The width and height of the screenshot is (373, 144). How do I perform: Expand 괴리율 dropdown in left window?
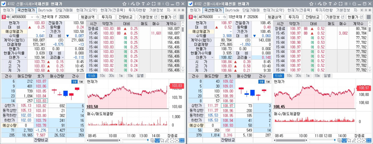coord(63,57)
